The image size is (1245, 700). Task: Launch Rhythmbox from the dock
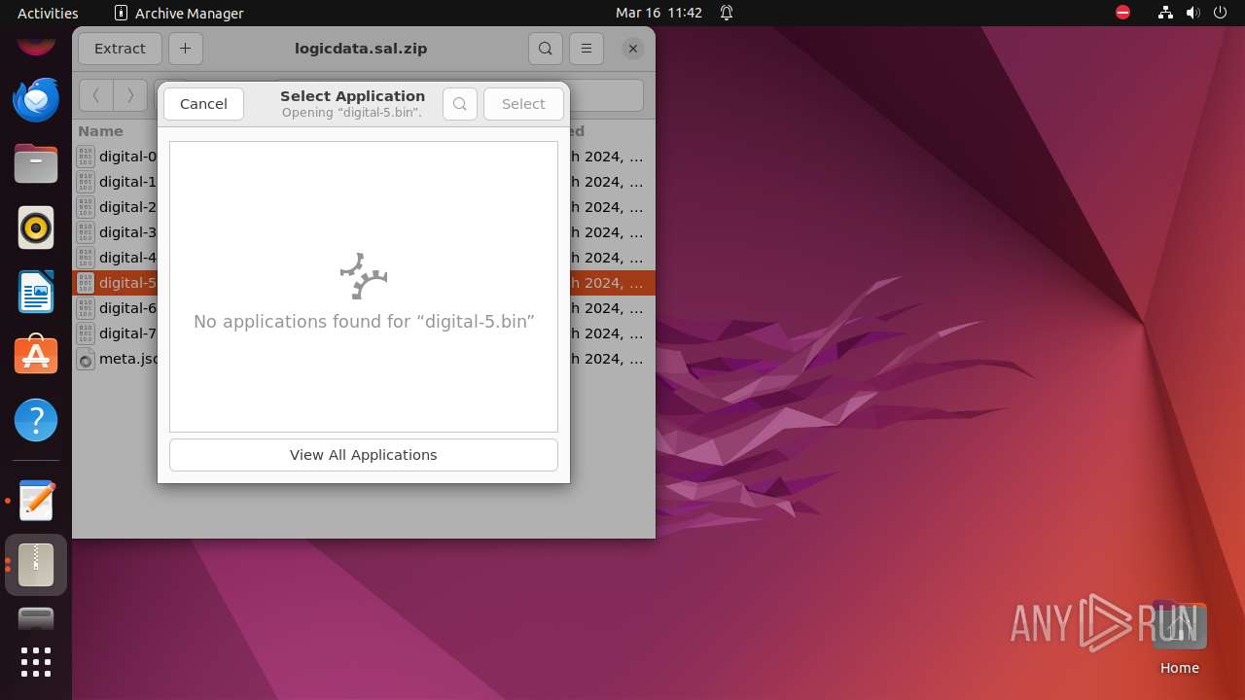(36, 228)
